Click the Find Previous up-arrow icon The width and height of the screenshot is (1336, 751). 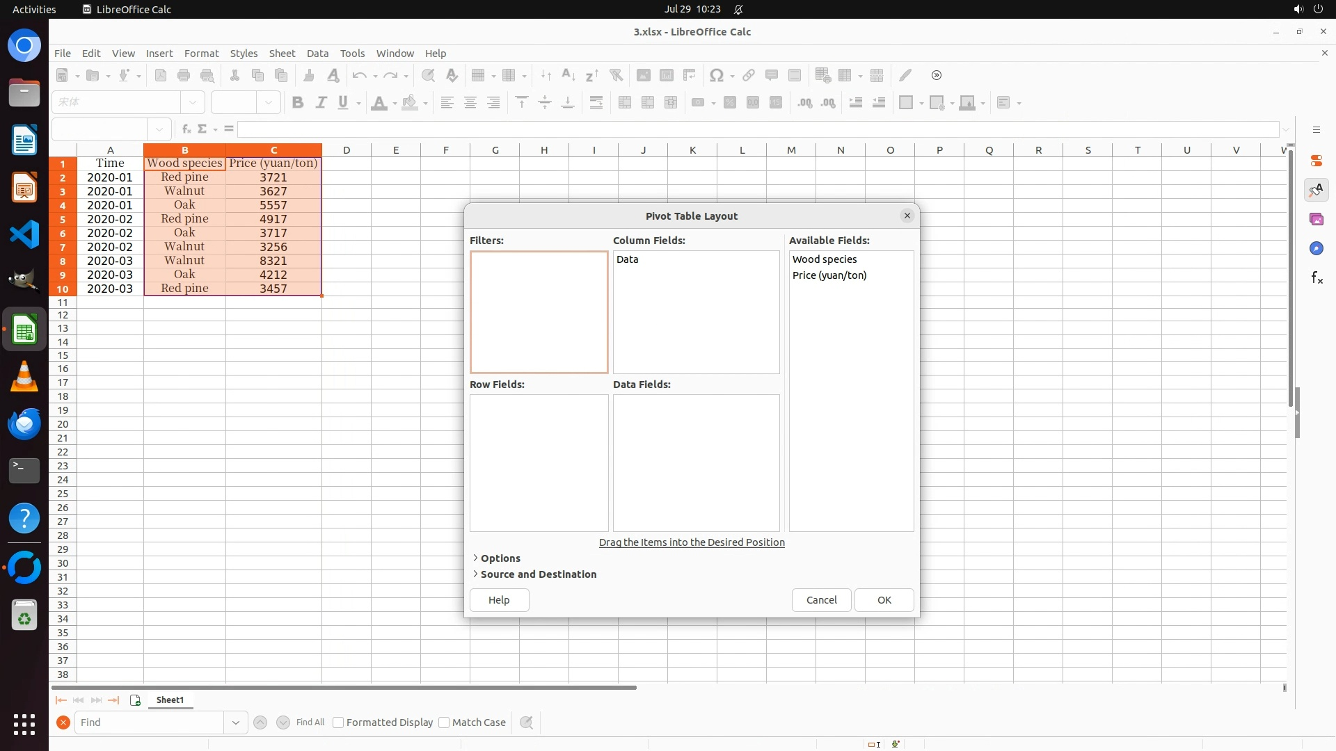click(x=260, y=722)
